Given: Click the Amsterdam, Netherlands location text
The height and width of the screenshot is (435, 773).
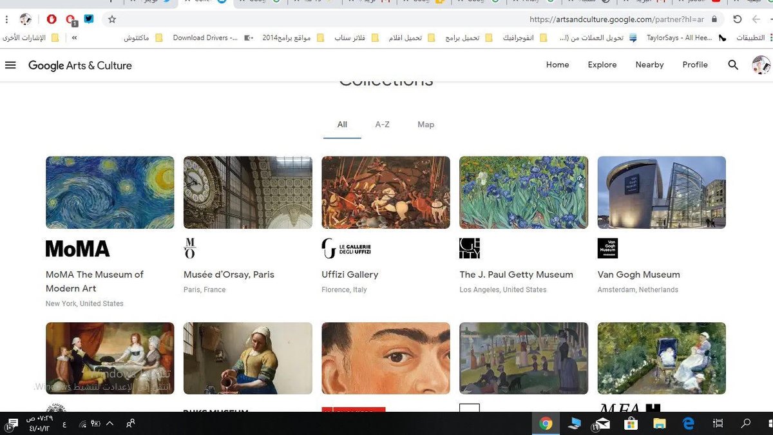Looking at the screenshot, I should 638,290.
